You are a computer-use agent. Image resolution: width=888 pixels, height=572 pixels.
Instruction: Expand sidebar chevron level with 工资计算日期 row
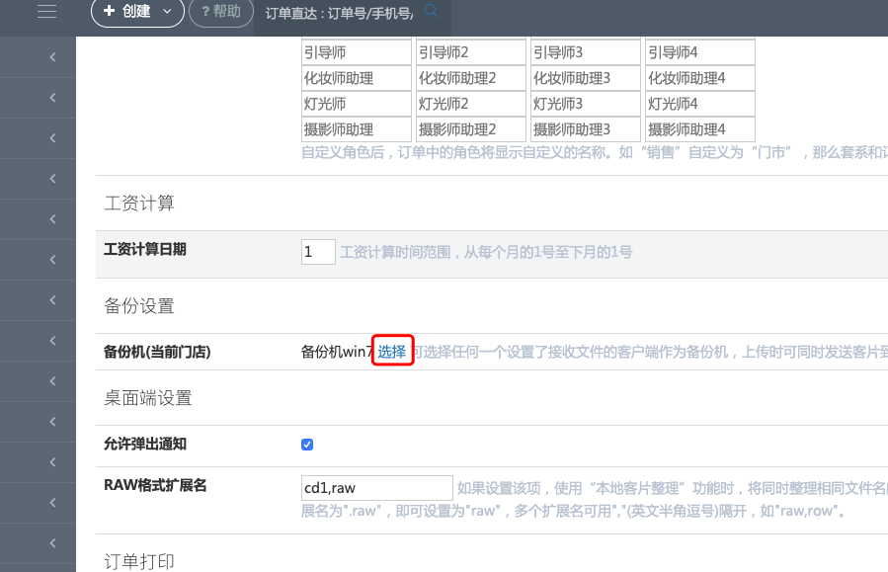(x=51, y=260)
